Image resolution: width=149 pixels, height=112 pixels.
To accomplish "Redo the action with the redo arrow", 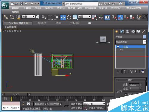I will [x=32, y=4].
